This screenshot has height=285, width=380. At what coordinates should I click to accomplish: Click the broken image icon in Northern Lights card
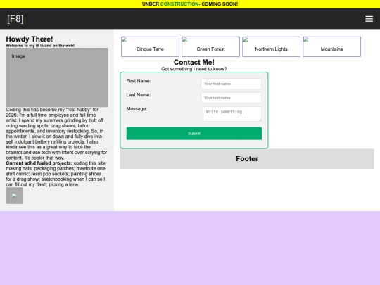click(246, 39)
